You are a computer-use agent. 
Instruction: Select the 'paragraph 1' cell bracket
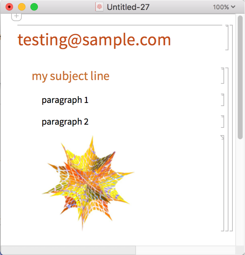[x=223, y=100]
